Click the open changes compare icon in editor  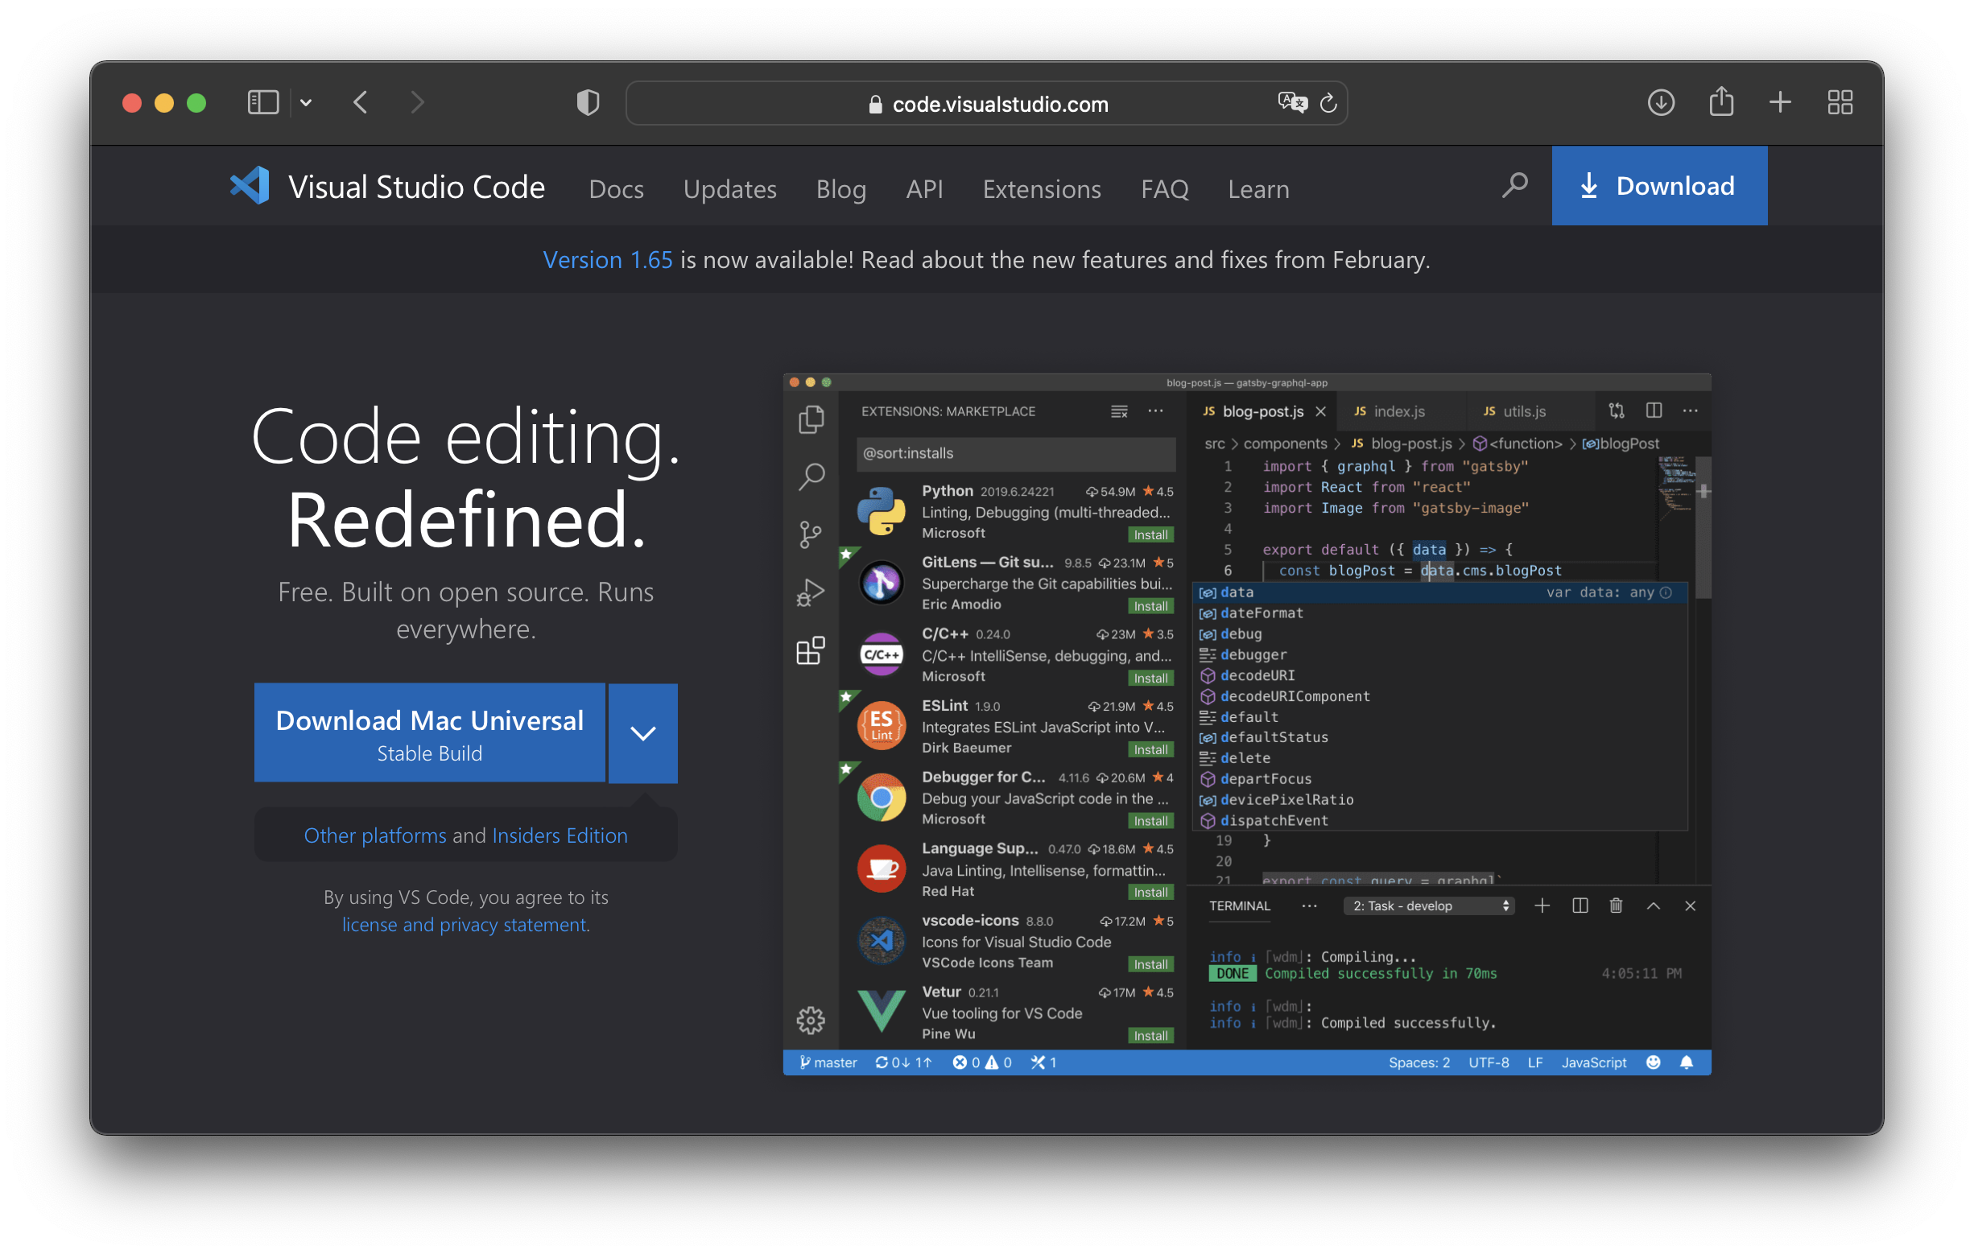click(1616, 410)
